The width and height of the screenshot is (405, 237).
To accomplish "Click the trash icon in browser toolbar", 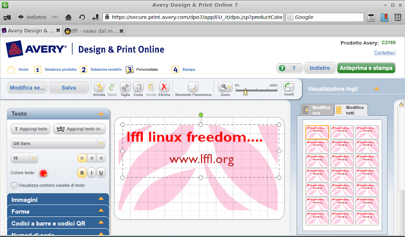I will pyautogui.click(x=371, y=17).
